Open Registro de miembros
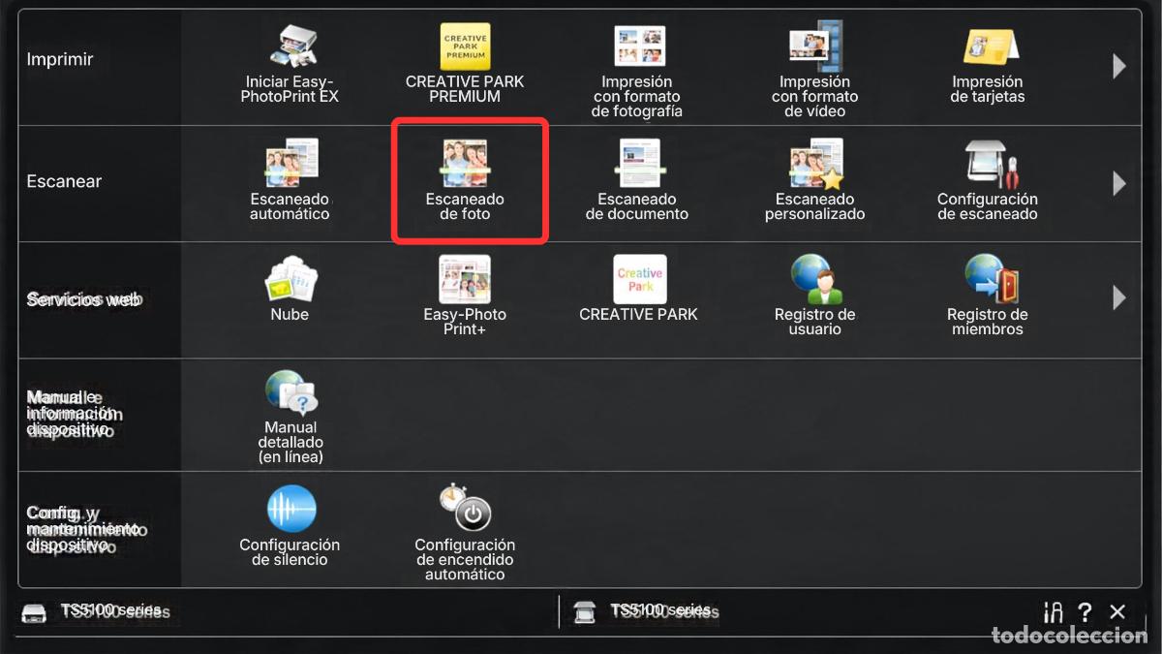Viewport: 1162px width, 654px height. (988, 296)
